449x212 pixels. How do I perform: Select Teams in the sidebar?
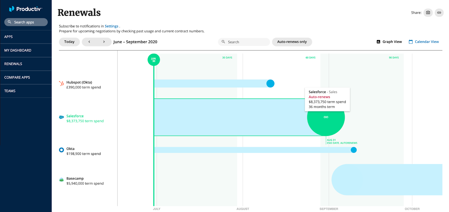[x=10, y=91]
